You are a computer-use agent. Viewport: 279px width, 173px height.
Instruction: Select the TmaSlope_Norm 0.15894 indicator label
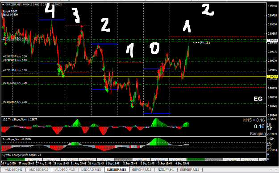tap(17, 139)
